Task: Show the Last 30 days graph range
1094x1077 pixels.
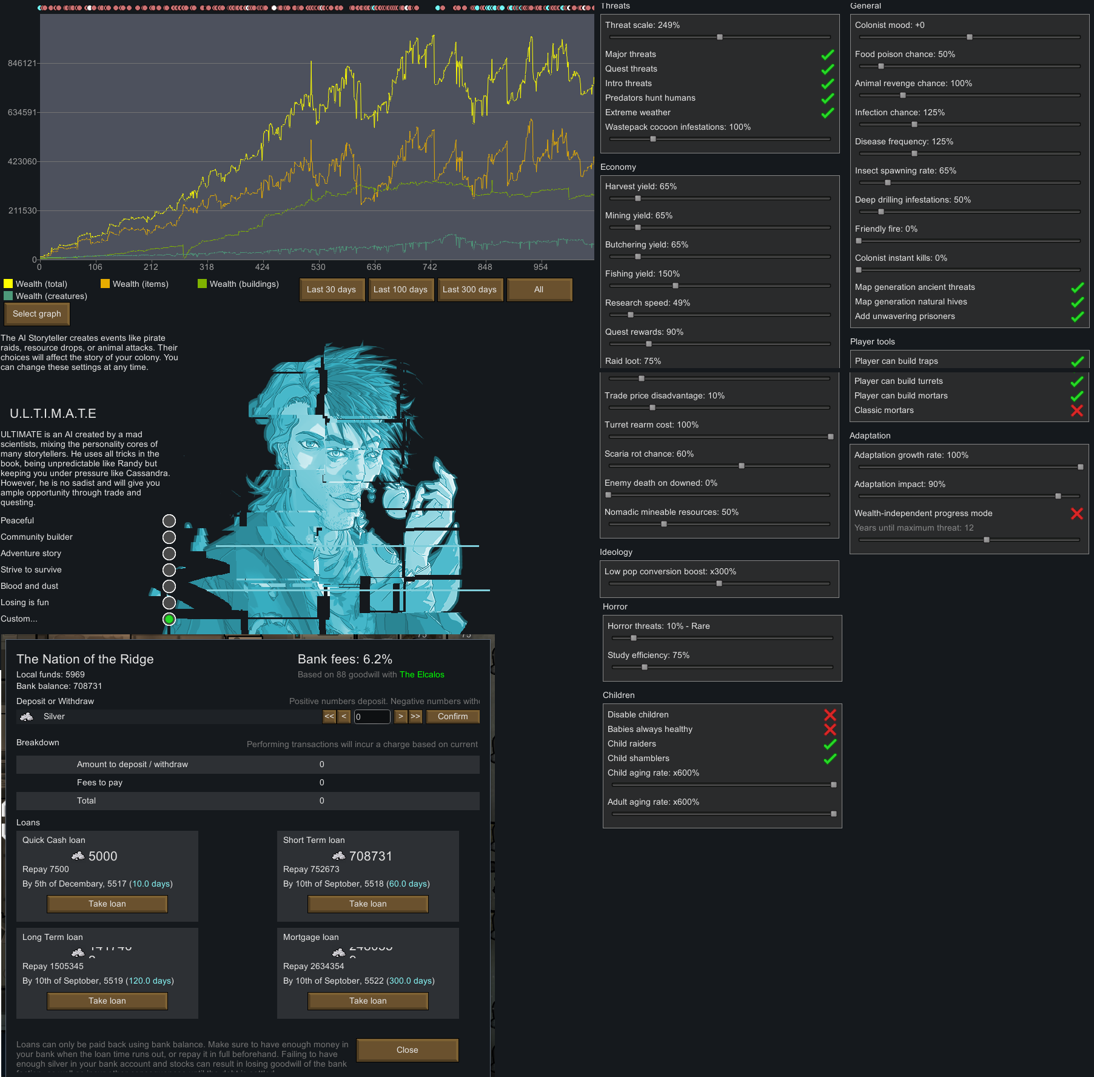Action: click(x=332, y=290)
